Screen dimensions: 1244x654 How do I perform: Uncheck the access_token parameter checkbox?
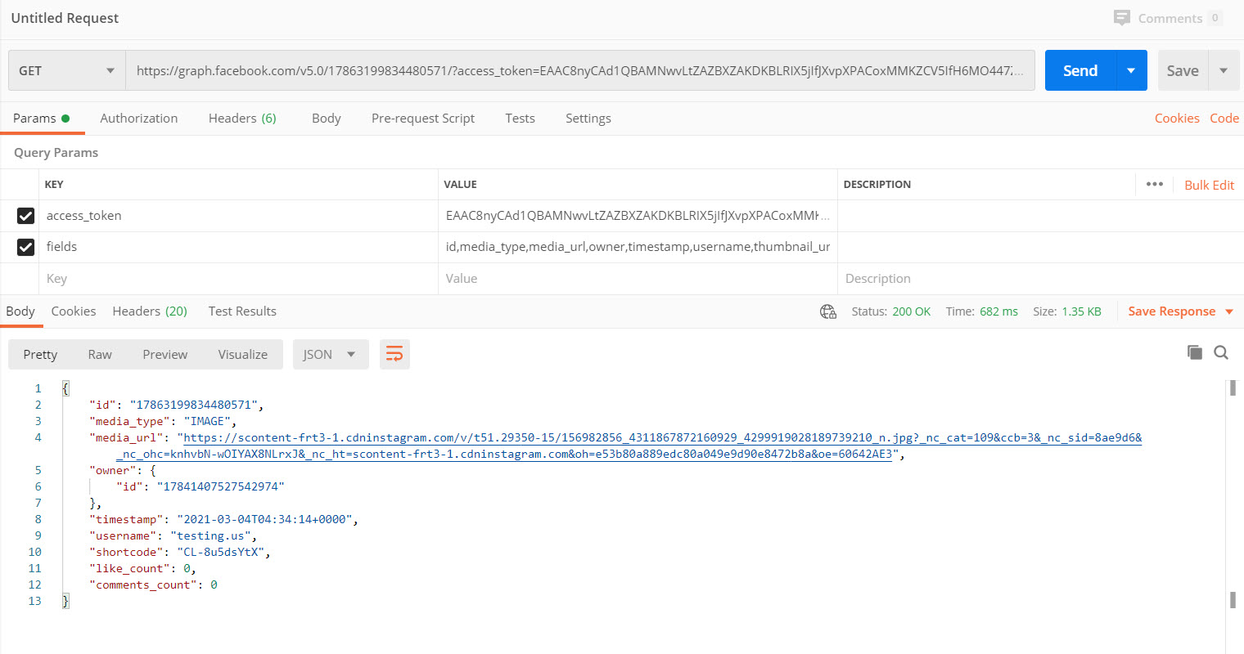[x=25, y=216]
